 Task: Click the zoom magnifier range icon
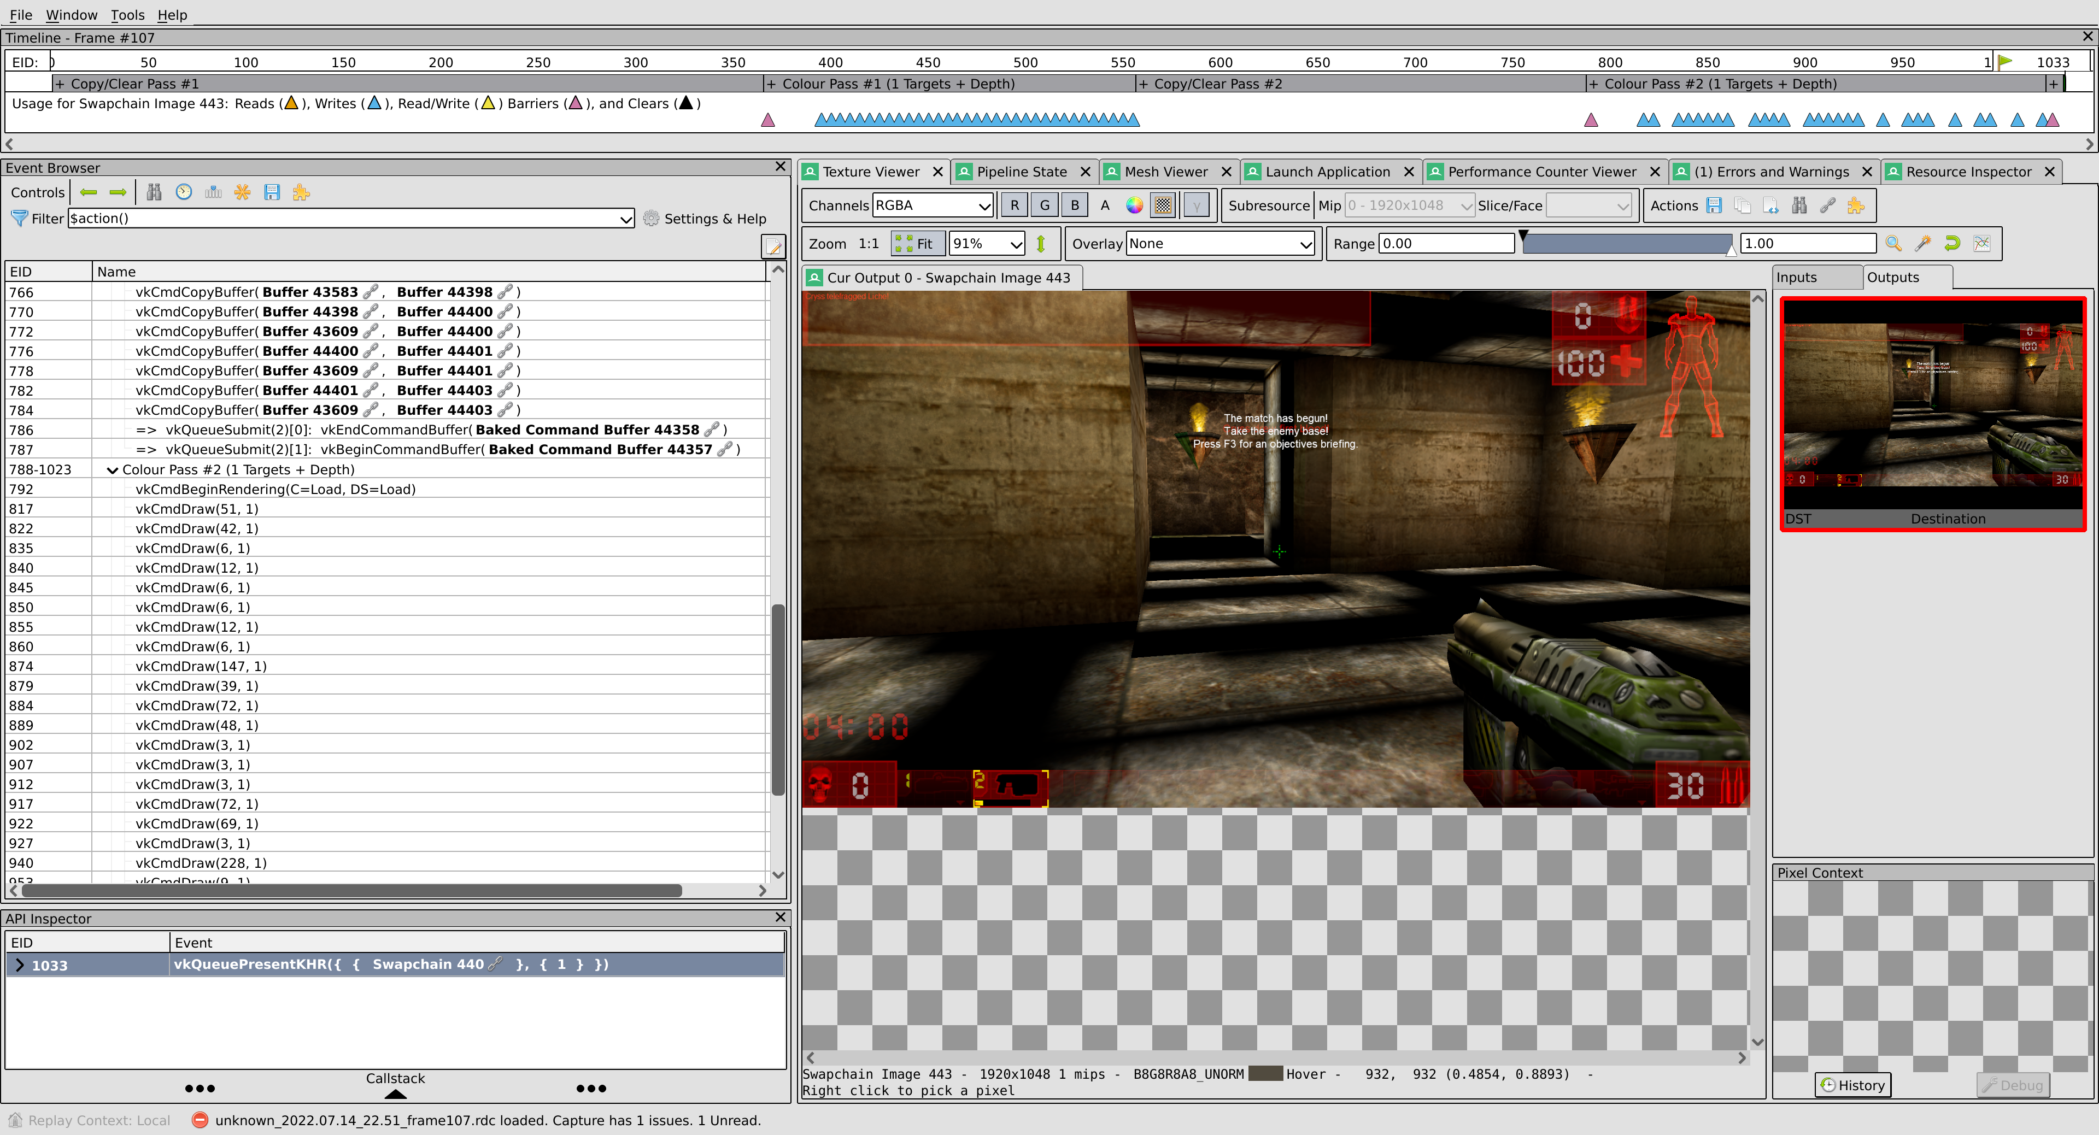tap(1893, 243)
